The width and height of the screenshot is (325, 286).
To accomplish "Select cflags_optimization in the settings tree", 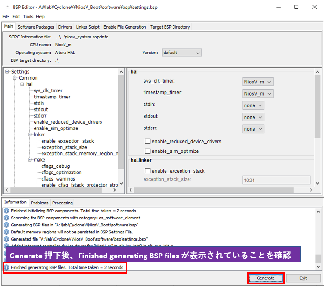I will coord(61,173).
